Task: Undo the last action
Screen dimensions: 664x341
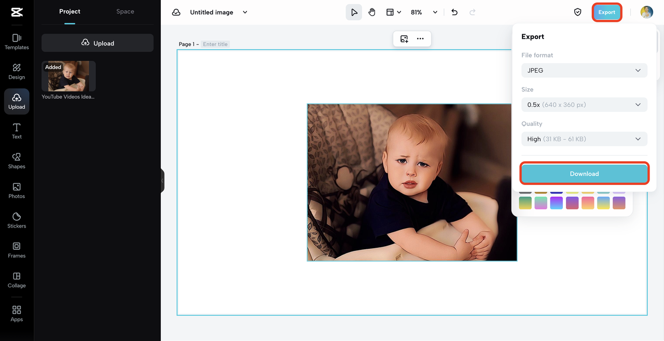Action: [454, 12]
